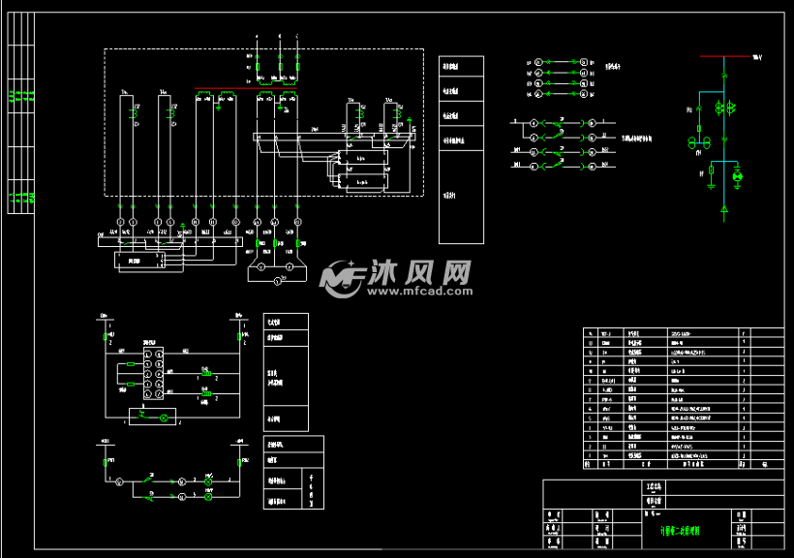Select the upper green indicator lamp in the bottom circuit
The height and width of the screenshot is (558, 794).
pyautogui.click(x=208, y=481)
